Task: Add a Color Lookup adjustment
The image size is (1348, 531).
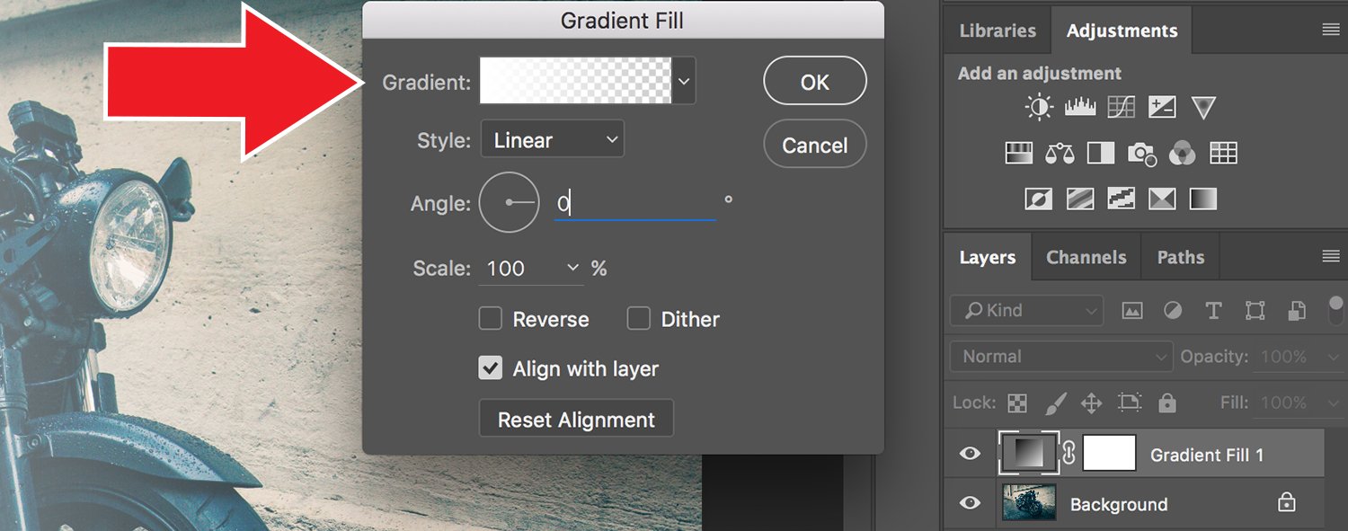Action: [1224, 154]
